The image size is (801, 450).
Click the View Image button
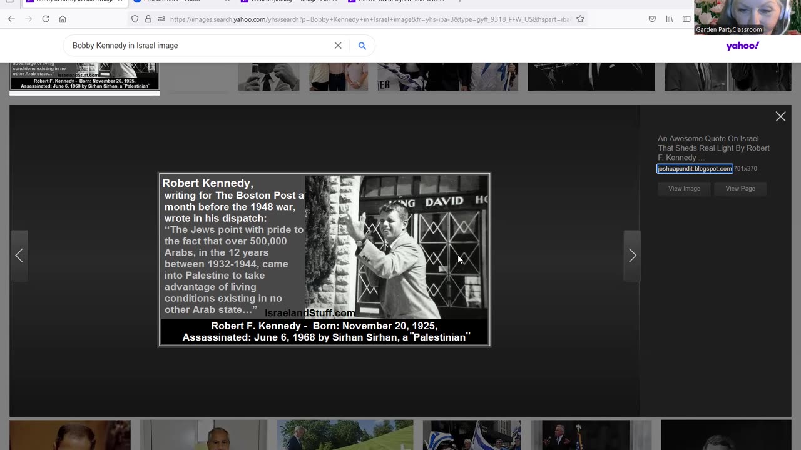click(684, 189)
